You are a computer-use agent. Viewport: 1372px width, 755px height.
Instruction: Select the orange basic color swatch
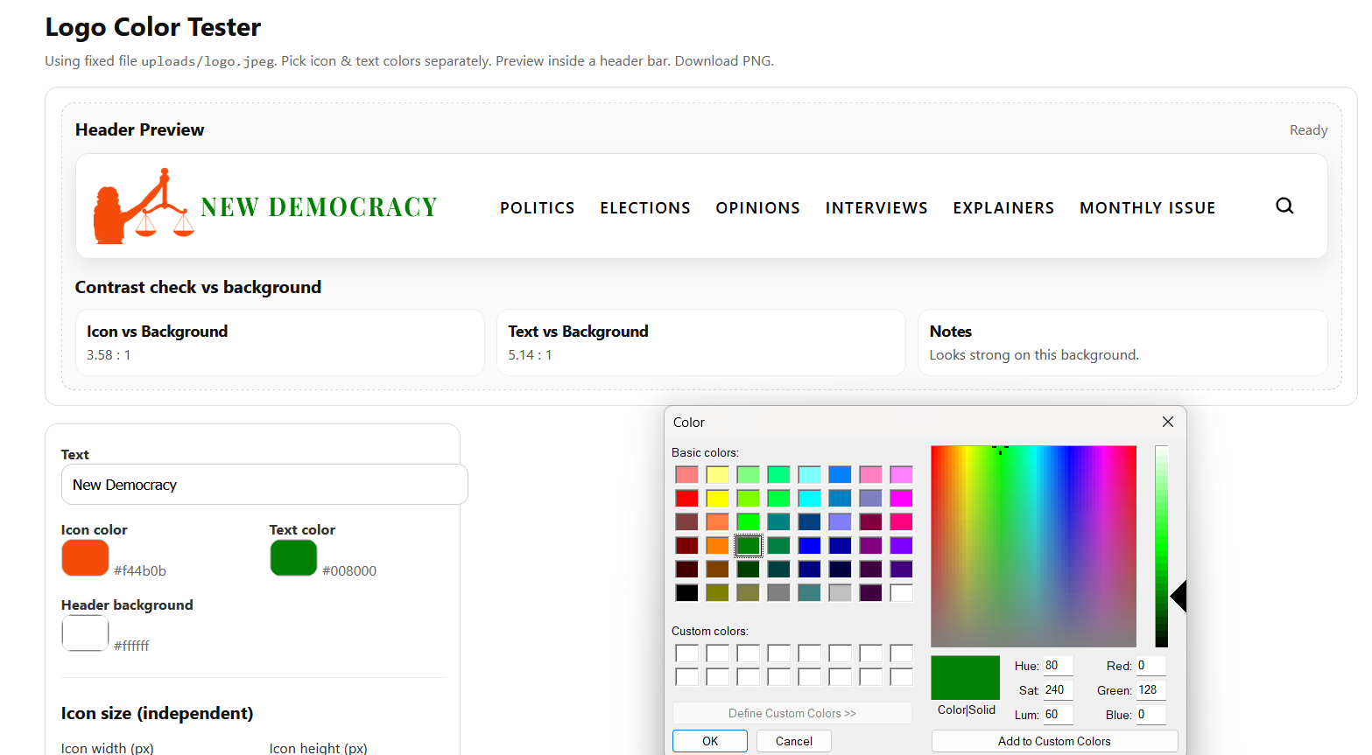(x=718, y=545)
